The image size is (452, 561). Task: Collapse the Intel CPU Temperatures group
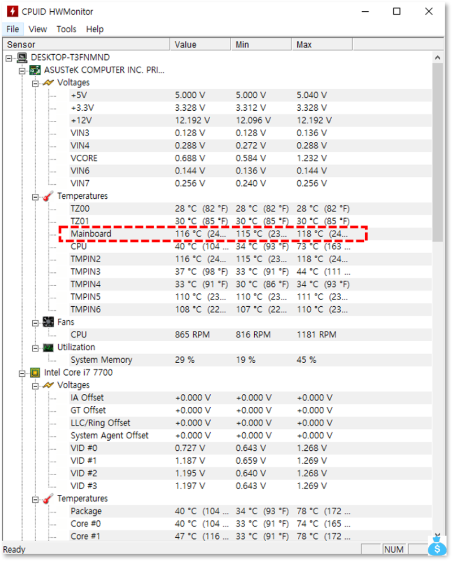click(36, 499)
